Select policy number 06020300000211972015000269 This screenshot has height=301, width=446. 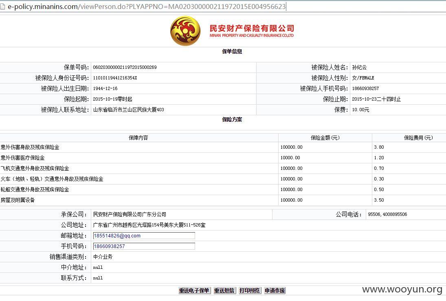[125, 68]
